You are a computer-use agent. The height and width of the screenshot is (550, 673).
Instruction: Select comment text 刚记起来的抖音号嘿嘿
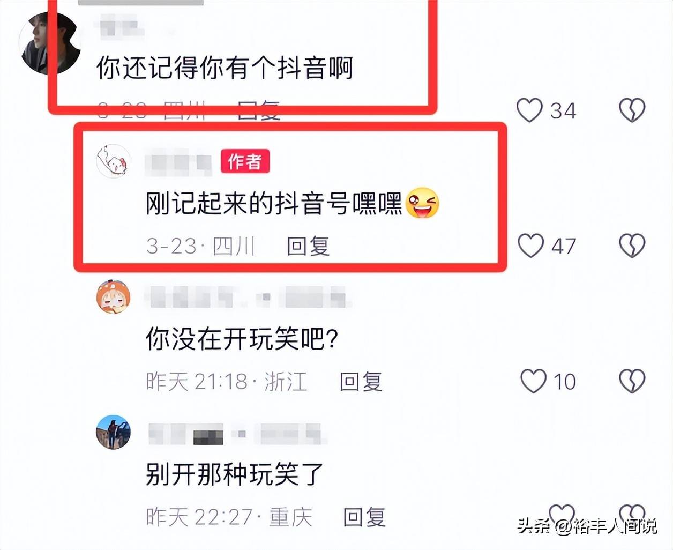click(274, 204)
